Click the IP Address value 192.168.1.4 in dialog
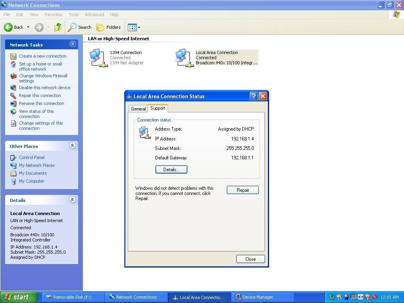The height and width of the screenshot is (303, 404). [x=243, y=139]
